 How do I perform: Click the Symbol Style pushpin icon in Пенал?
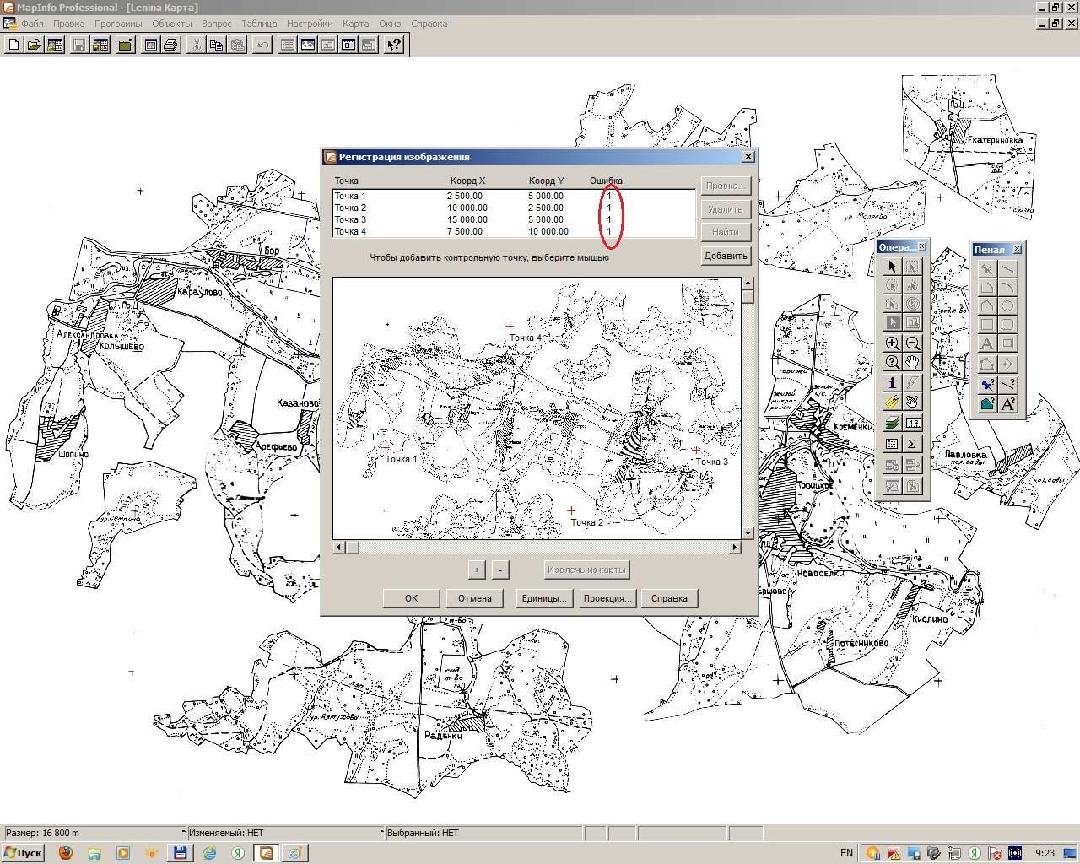pos(987,384)
